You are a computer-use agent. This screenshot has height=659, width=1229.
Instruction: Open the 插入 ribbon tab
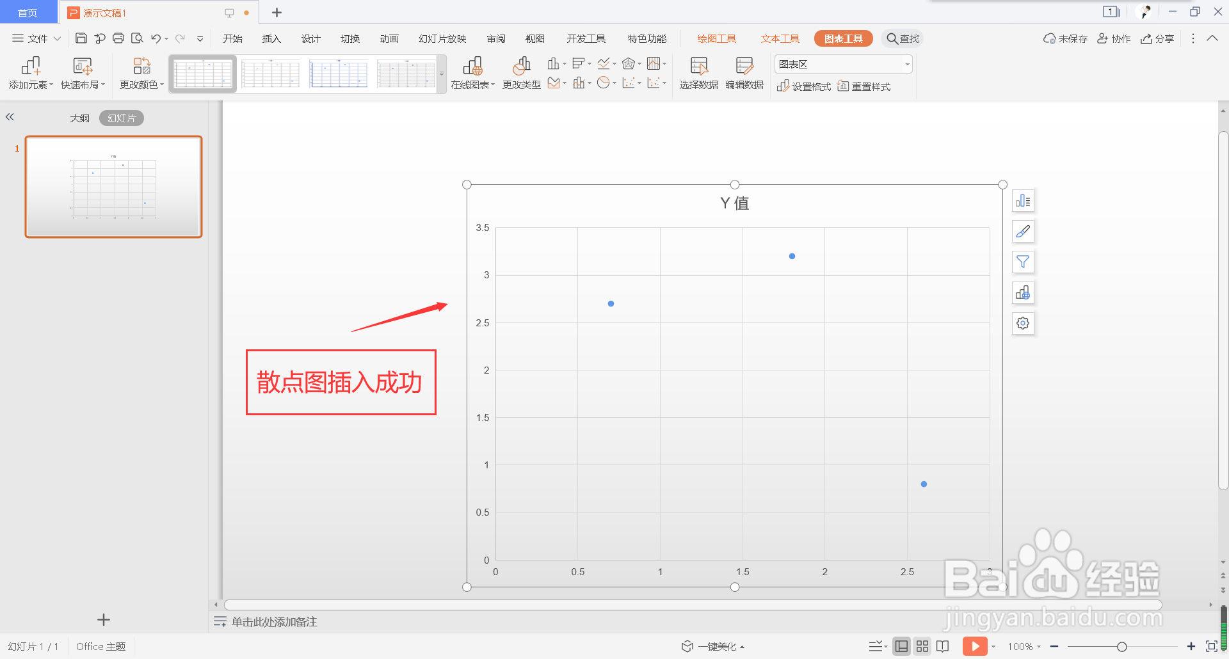pos(271,38)
